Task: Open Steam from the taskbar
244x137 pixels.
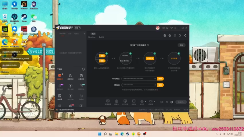Action: coord(127,134)
